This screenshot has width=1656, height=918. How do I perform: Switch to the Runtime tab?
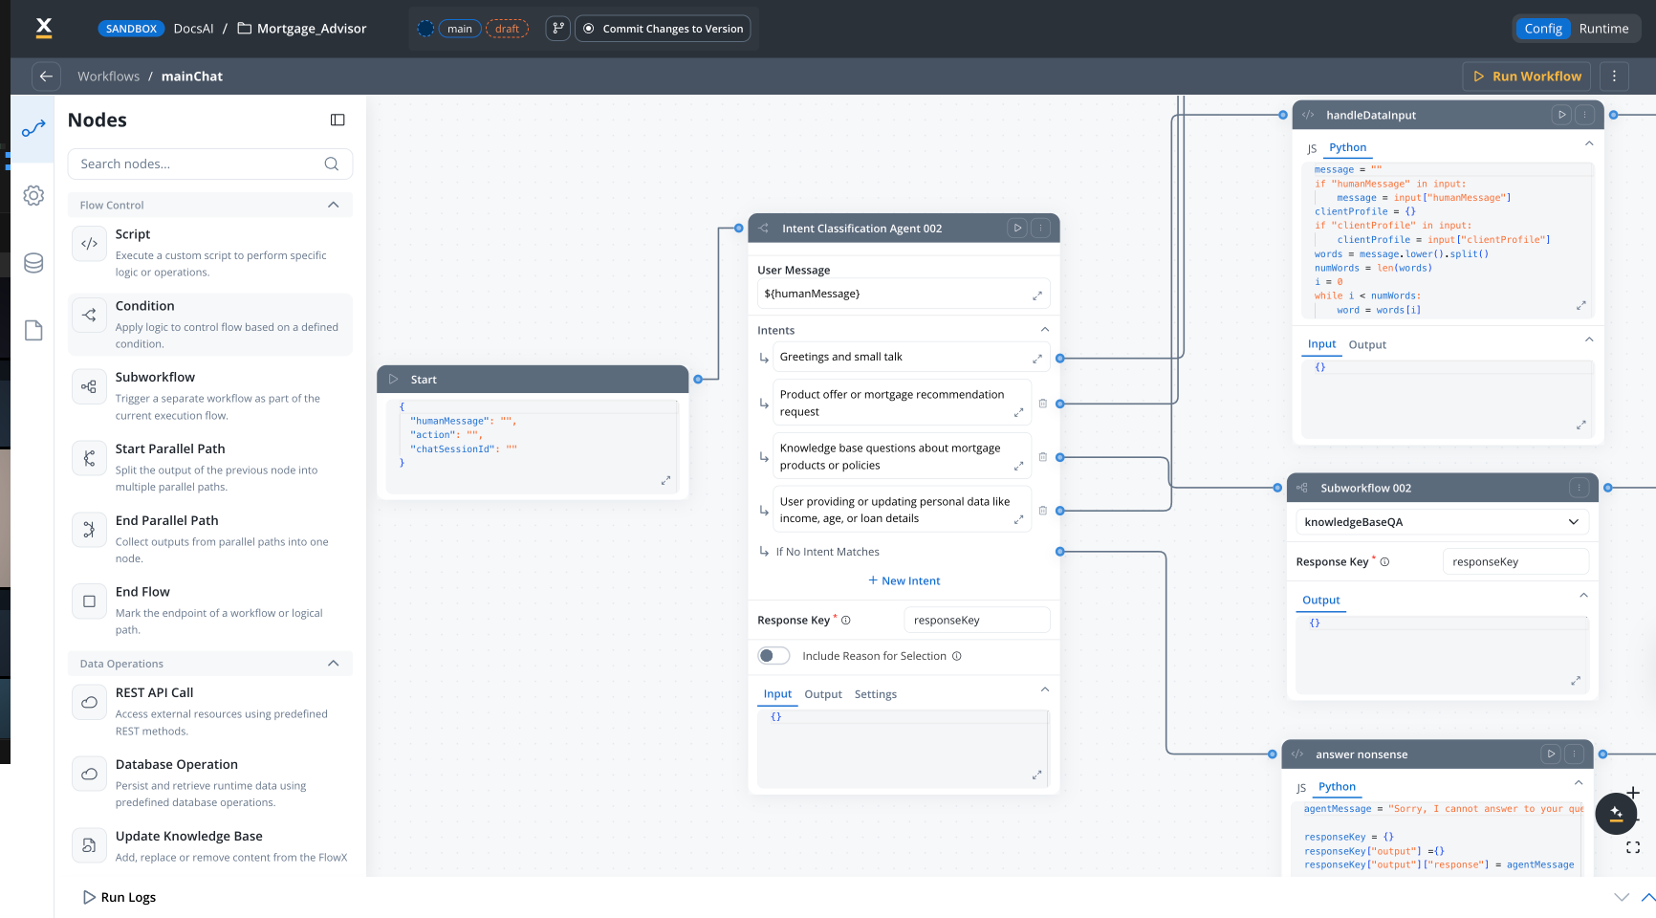pyautogui.click(x=1604, y=28)
